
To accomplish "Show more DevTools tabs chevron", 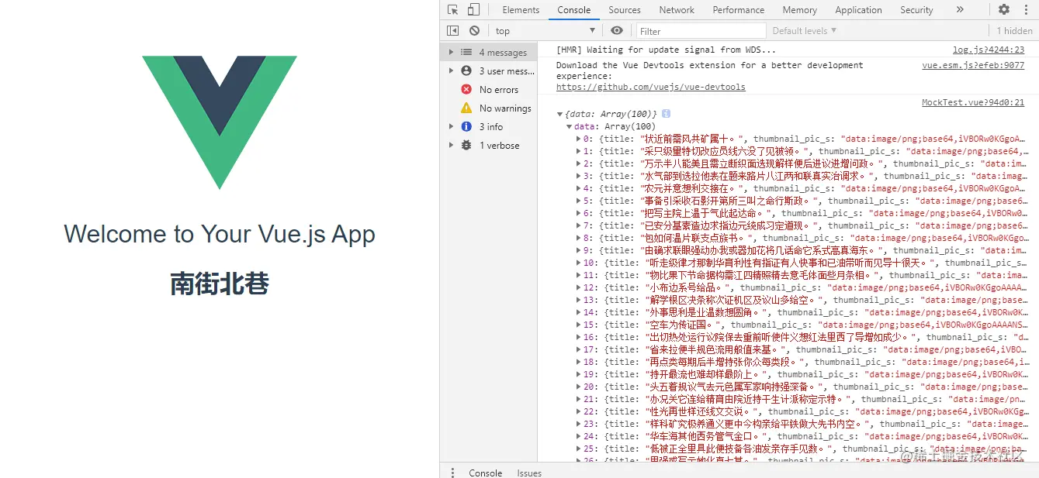I will [x=960, y=10].
